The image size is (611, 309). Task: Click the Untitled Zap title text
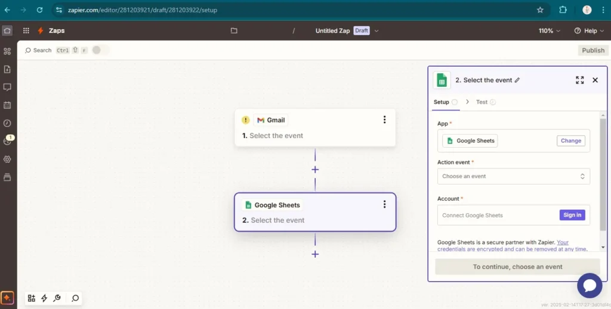(332, 31)
